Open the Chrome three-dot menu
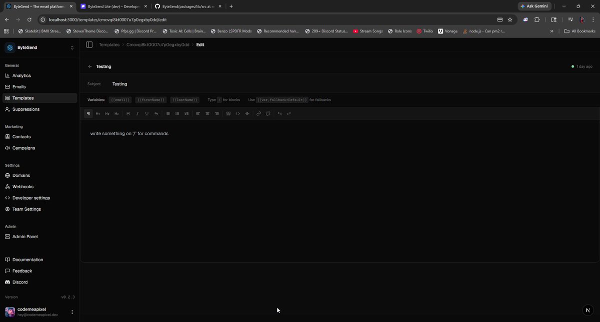 coord(593,19)
